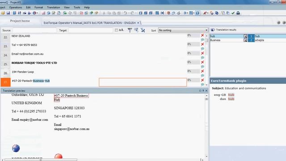
Task: Toggle the red X status on row 24
Action: (x=202, y=53)
